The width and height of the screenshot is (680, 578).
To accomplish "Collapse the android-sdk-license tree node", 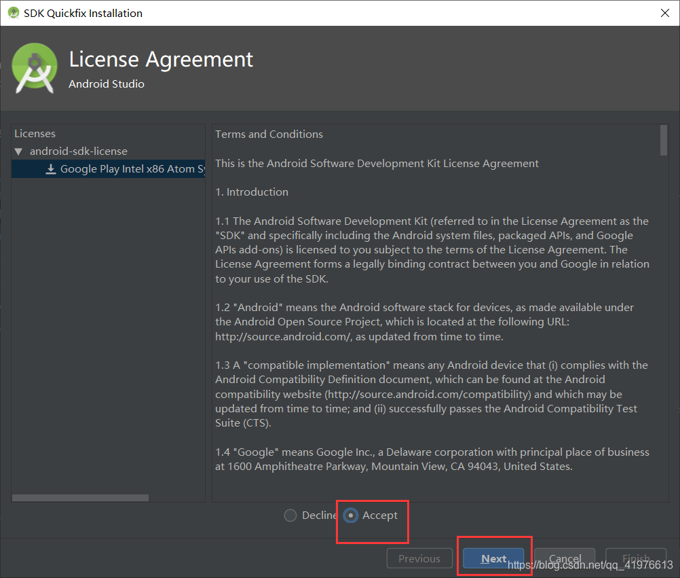I will pos(18,151).
